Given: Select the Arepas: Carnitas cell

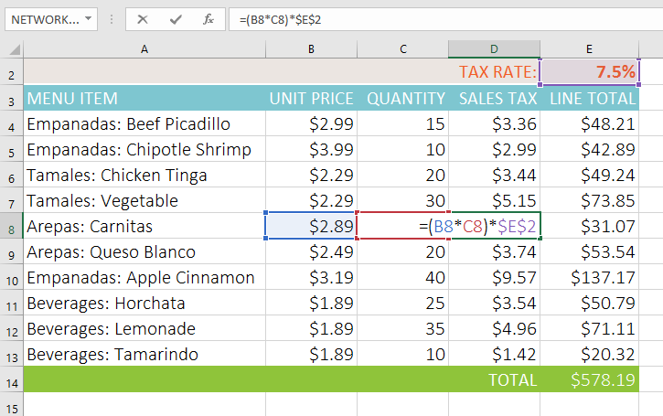Looking at the screenshot, I should tap(144, 227).
